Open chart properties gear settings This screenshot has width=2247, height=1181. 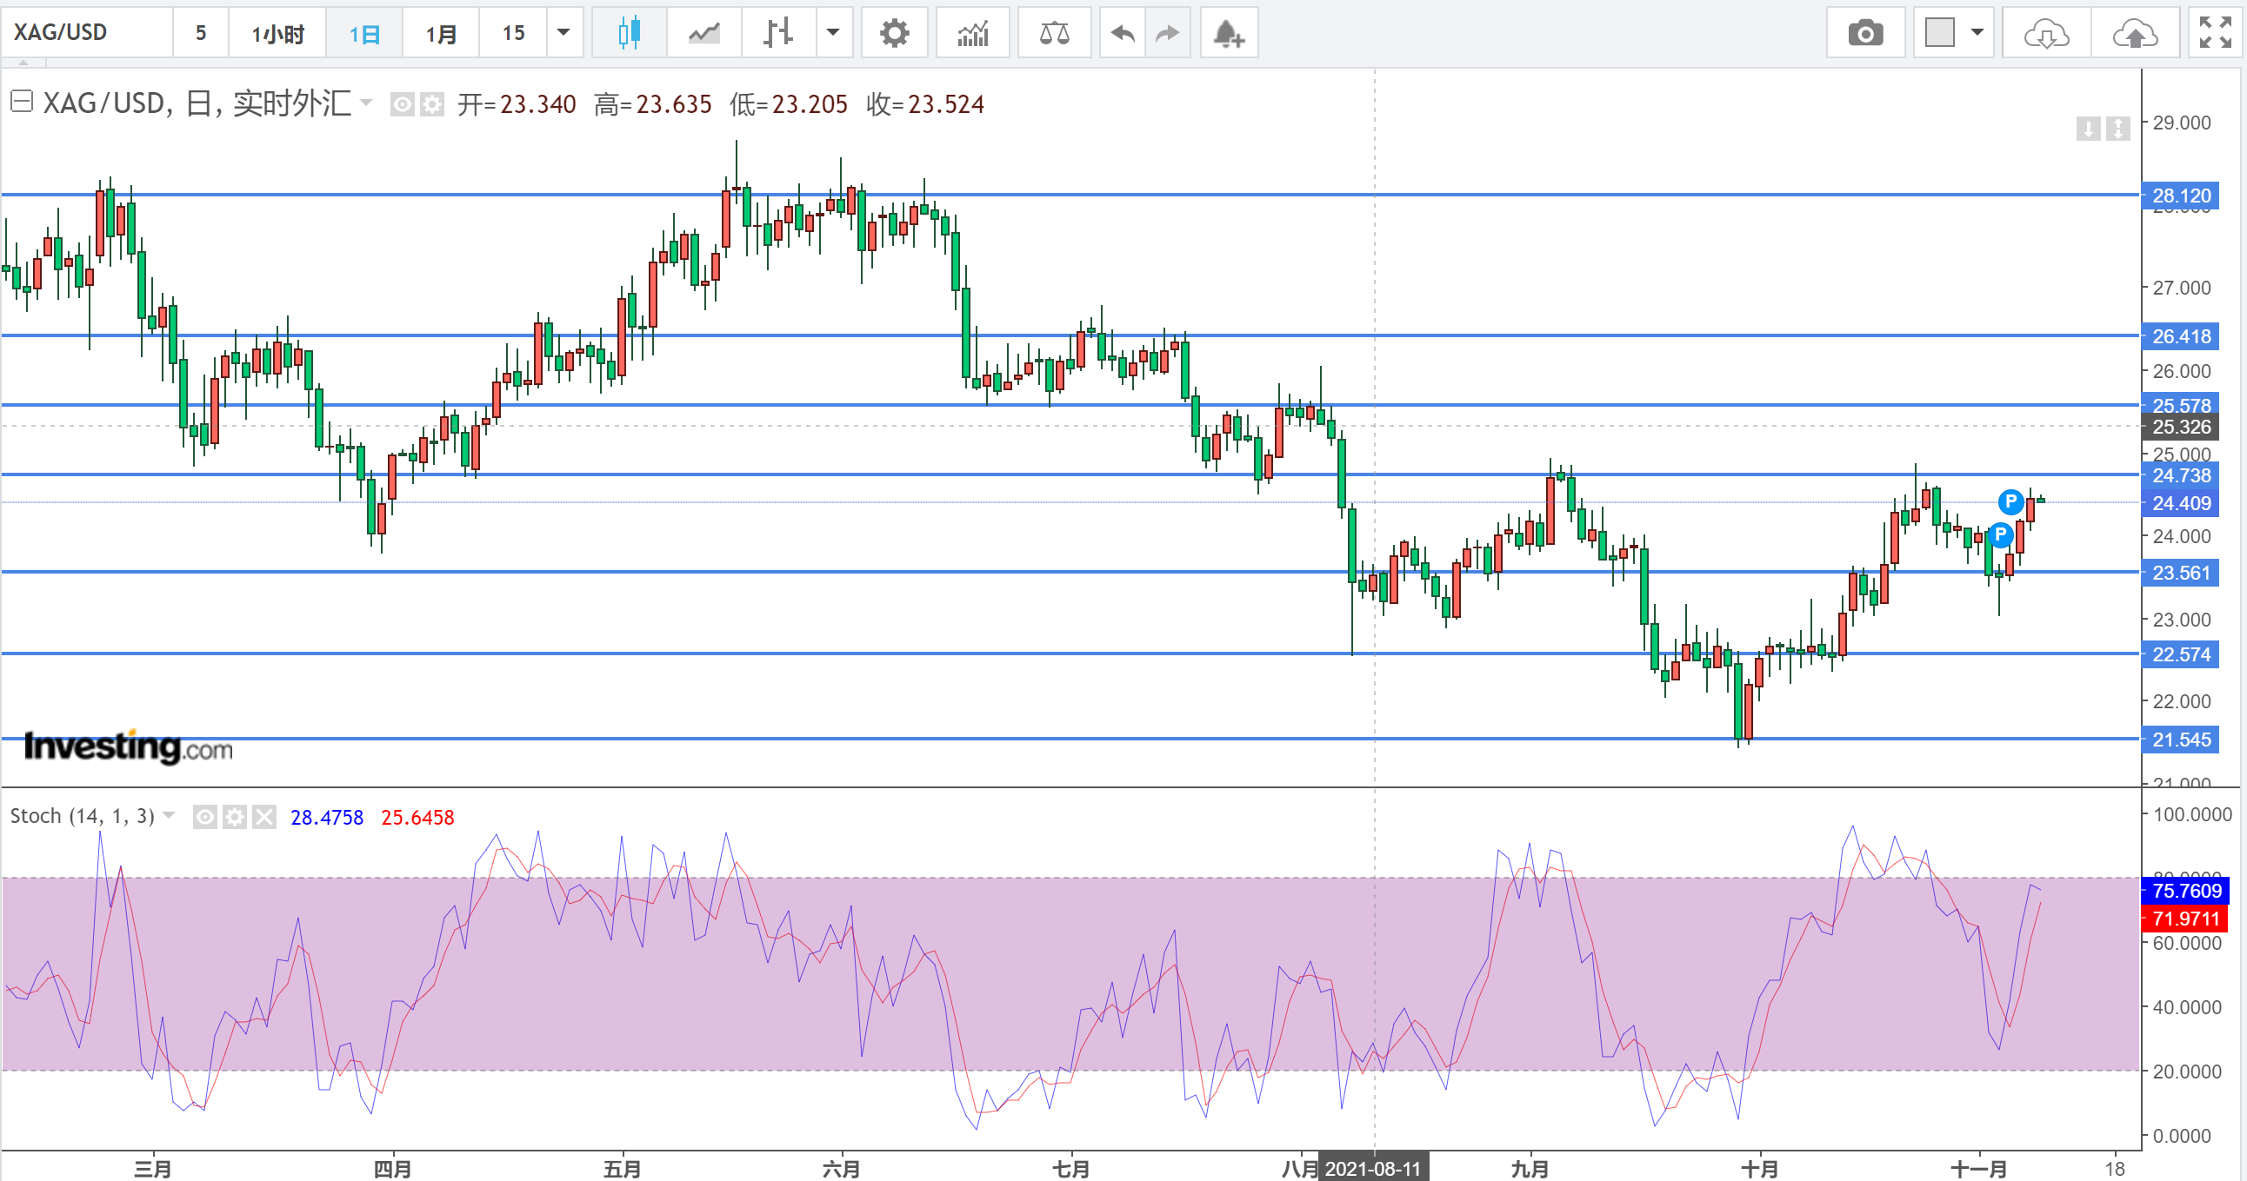[894, 33]
